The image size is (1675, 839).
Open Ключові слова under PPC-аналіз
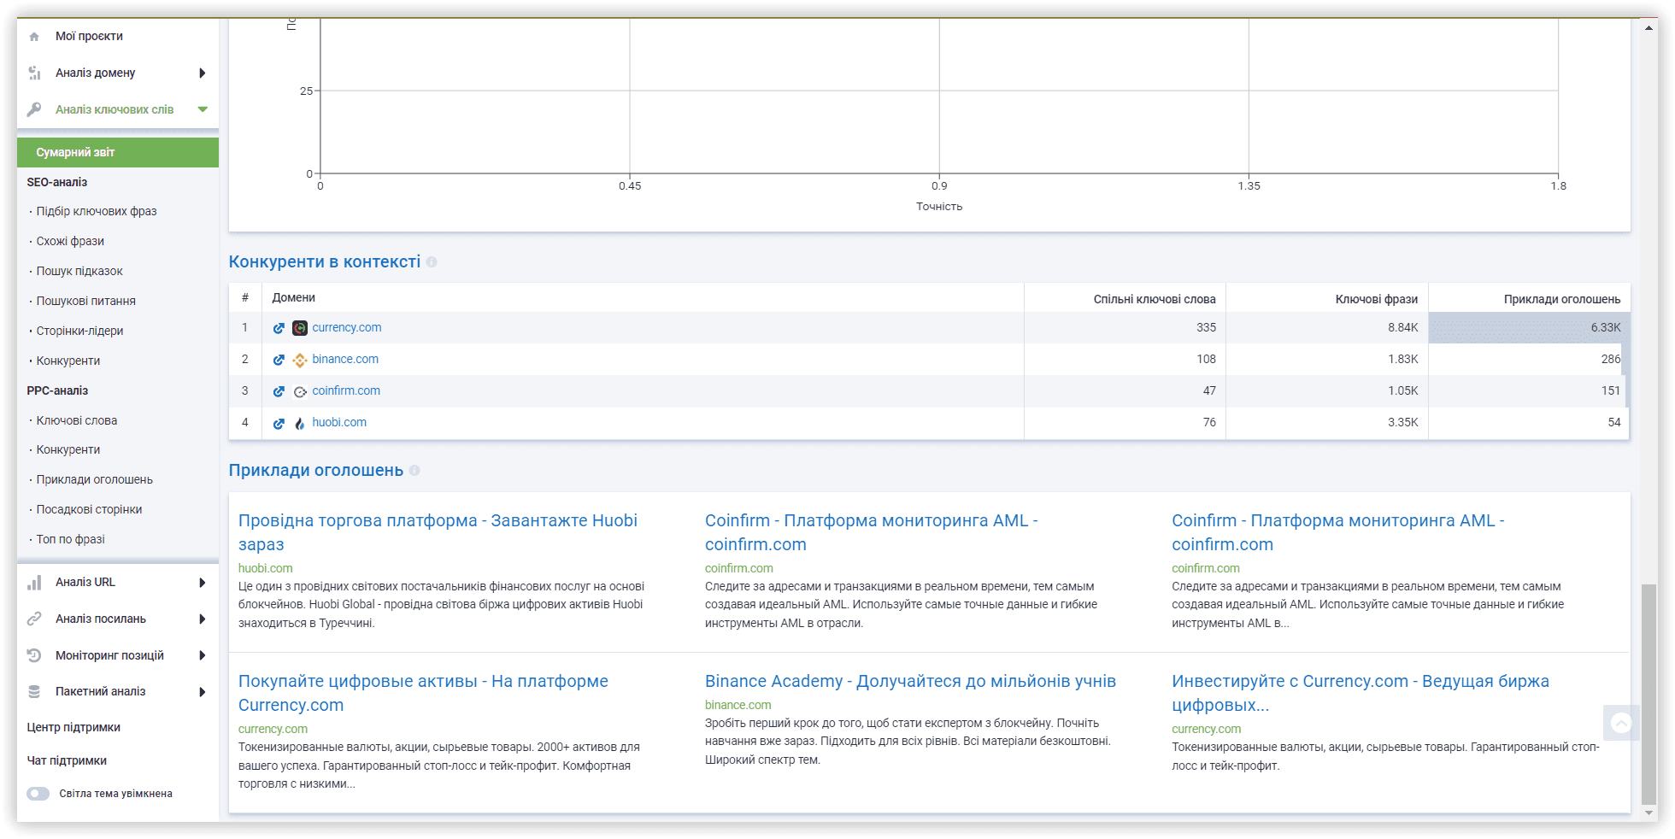pyautogui.click(x=77, y=420)
